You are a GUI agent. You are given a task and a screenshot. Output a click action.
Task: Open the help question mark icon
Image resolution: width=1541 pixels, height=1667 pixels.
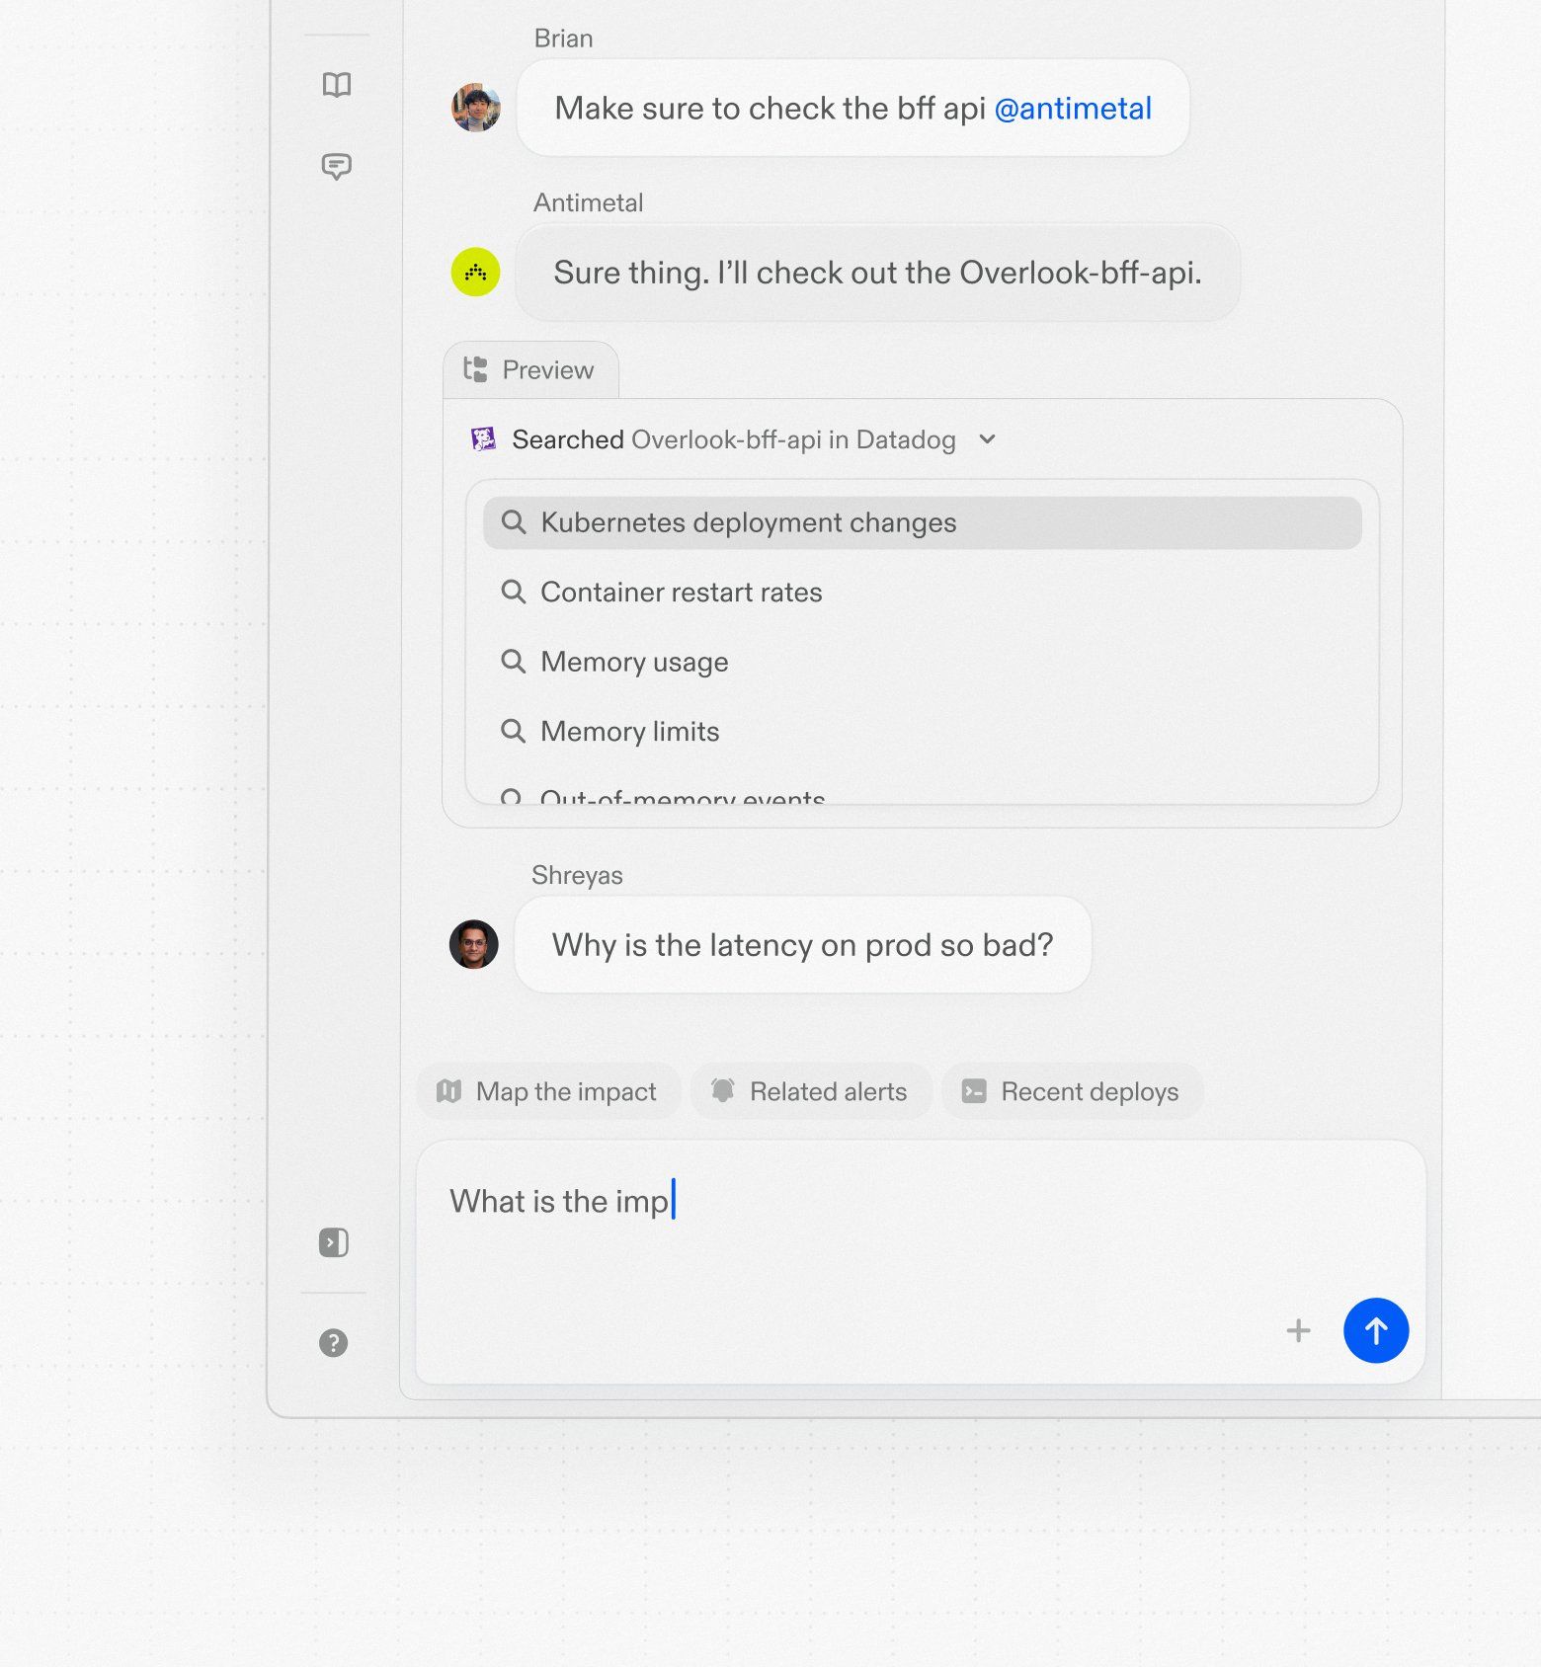point(334,1343)
